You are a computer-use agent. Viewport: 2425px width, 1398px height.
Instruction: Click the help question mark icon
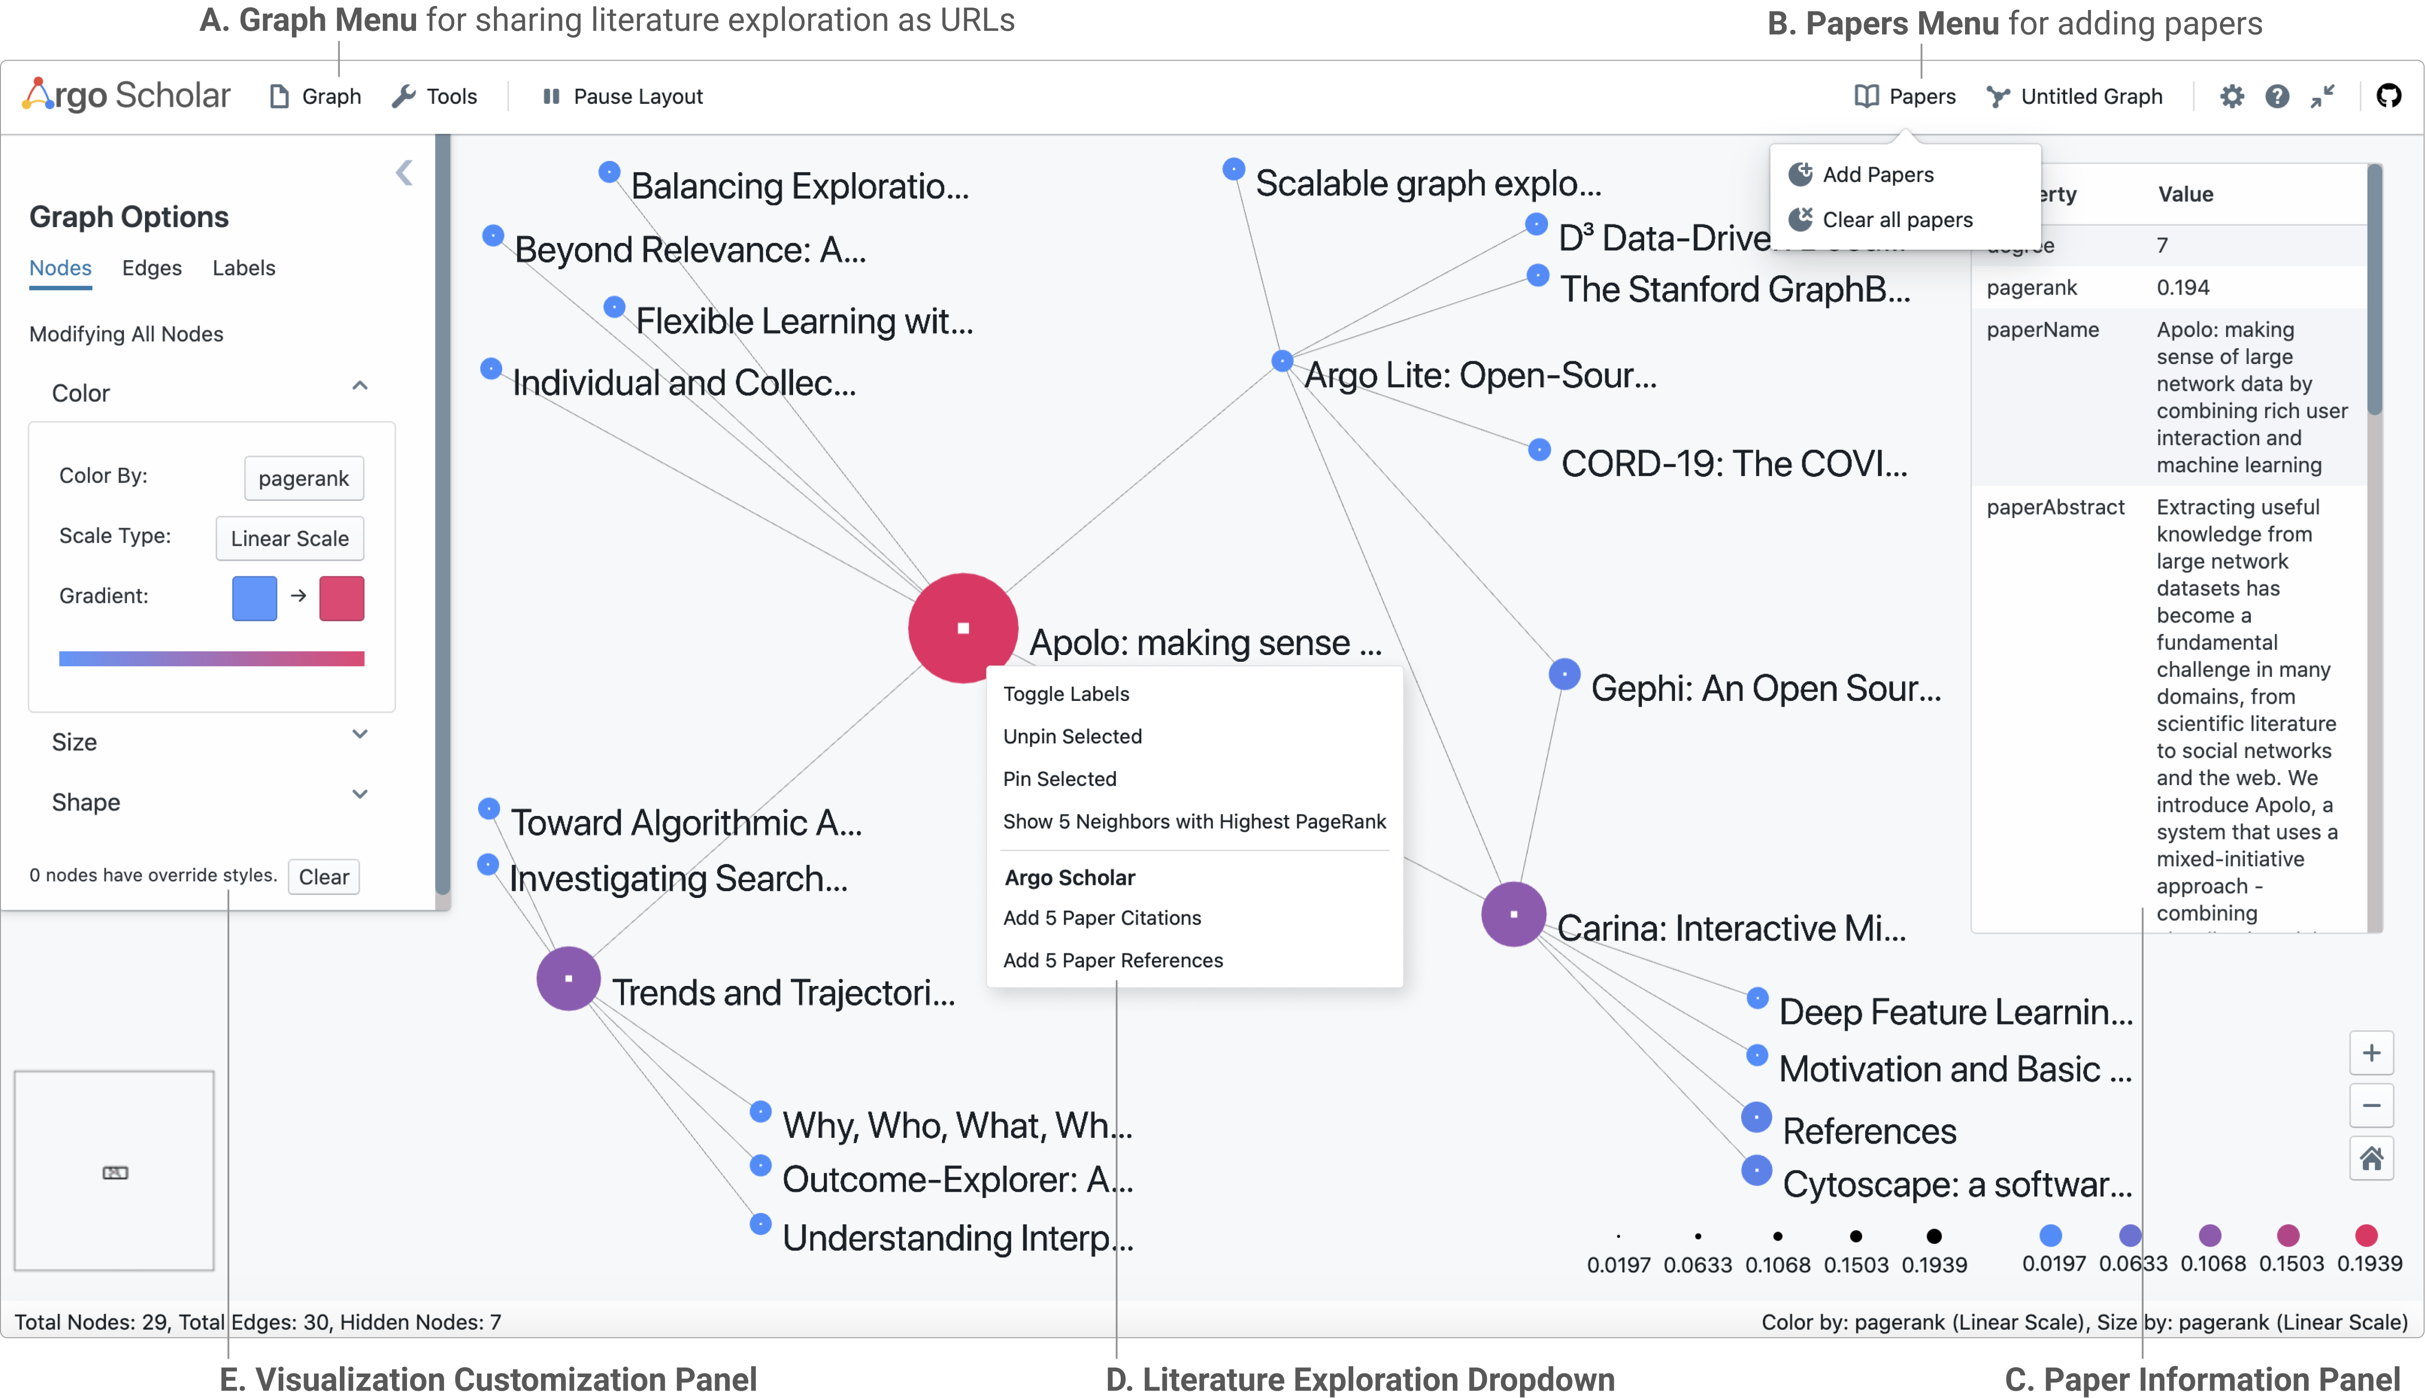click(x=2276, y=96)
